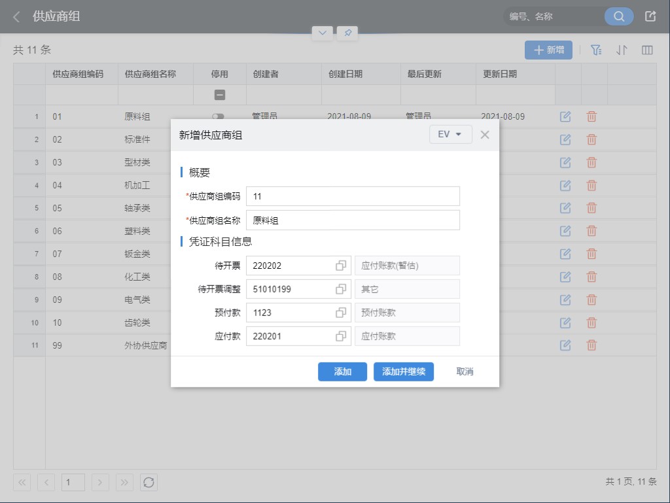Image resolution: width=670 pixels, height=503 pixels.
Task: Click the 添加 button
Action: point(342,372)
